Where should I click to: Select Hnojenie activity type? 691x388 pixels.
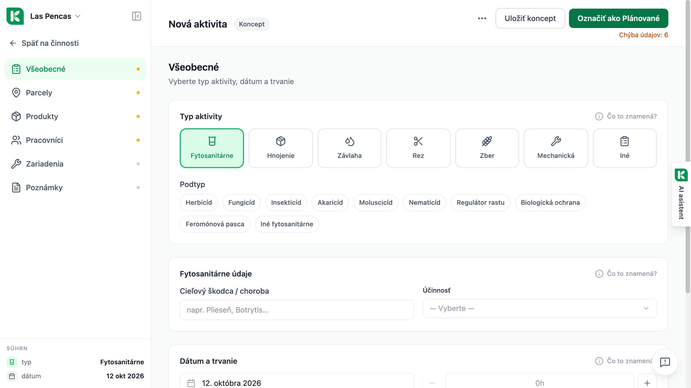pyautogui.click(x=281, y=148)
